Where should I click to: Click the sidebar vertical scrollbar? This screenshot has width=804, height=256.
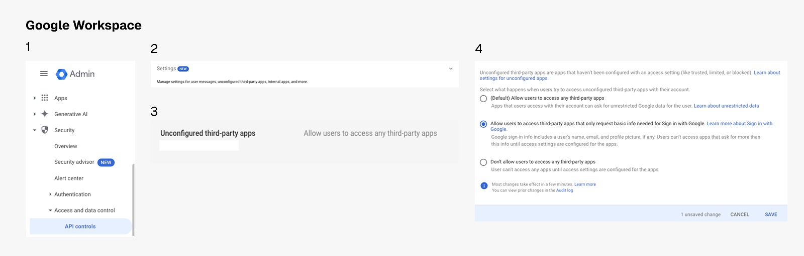(x=133, y=199)
